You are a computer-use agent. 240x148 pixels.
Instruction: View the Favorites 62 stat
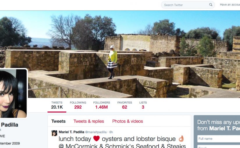click(x=125, y=105)
